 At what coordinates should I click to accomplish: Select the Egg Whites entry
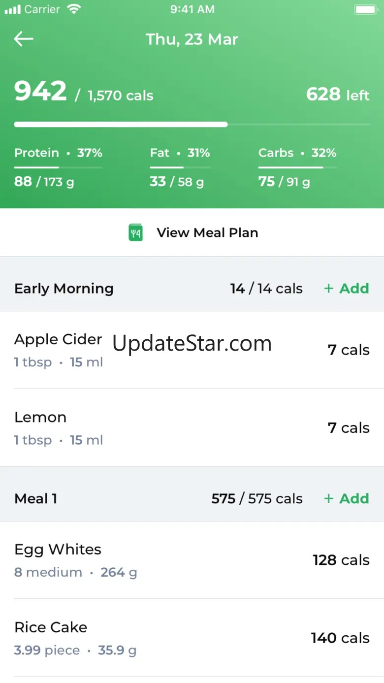[x=58, y=560]
